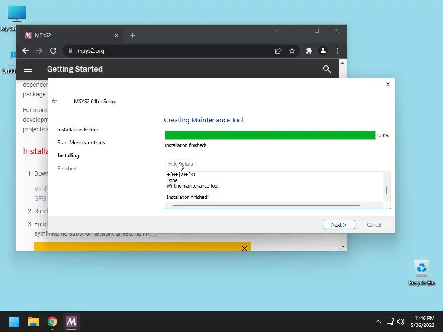Screen dimensions: 443x332
Task: Select 'Installing' step in sidebar
Action: [68, 156]
